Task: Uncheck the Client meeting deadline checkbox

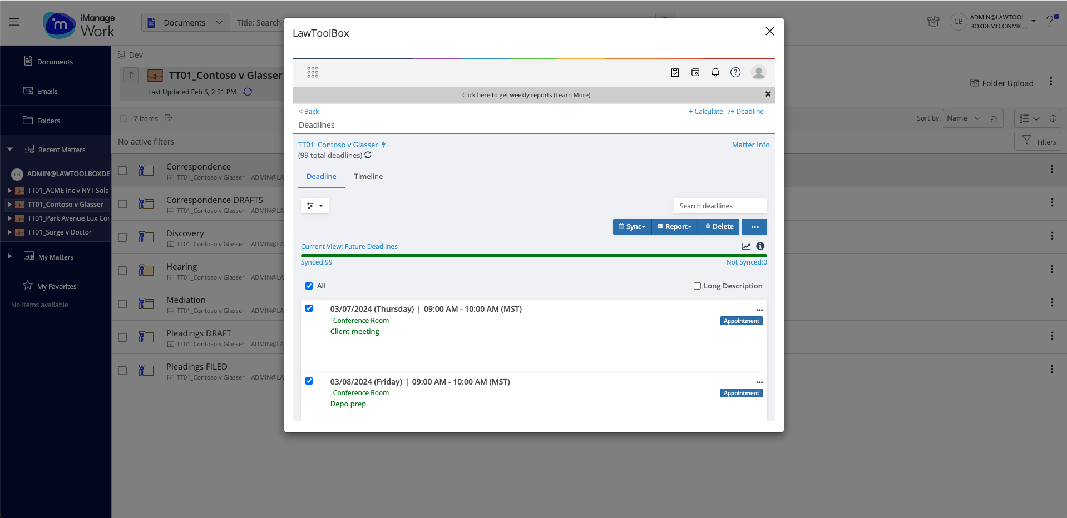Action: point(309,308)
